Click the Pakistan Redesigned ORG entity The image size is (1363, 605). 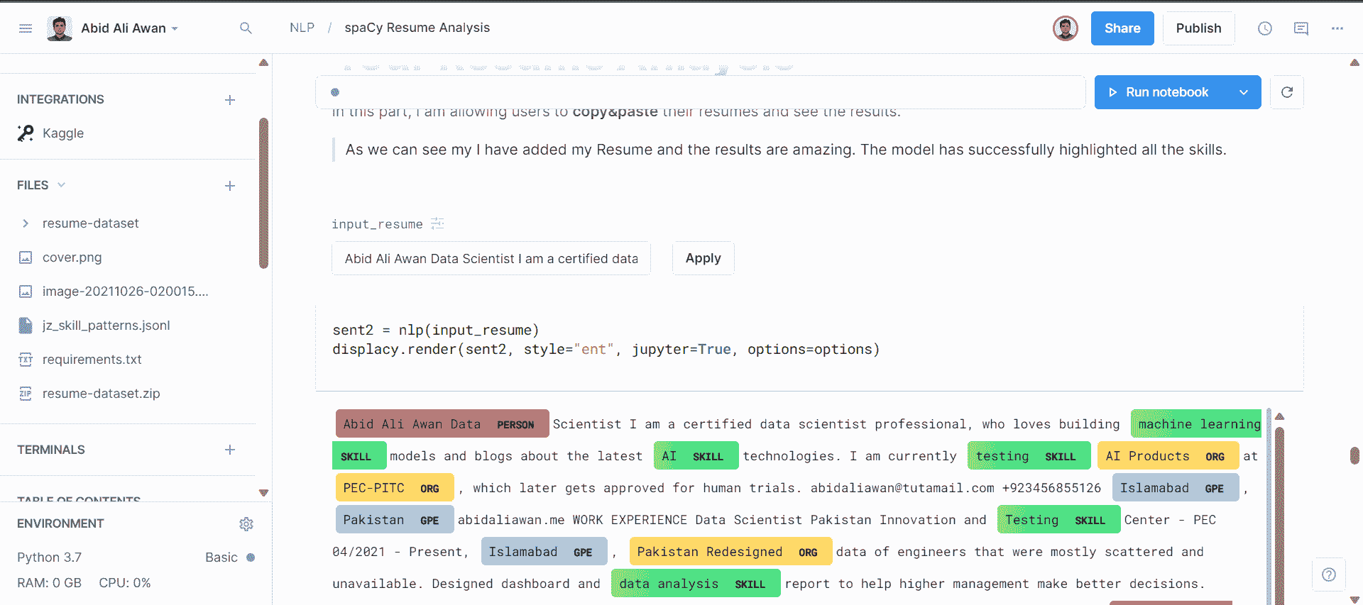point(730,552)
